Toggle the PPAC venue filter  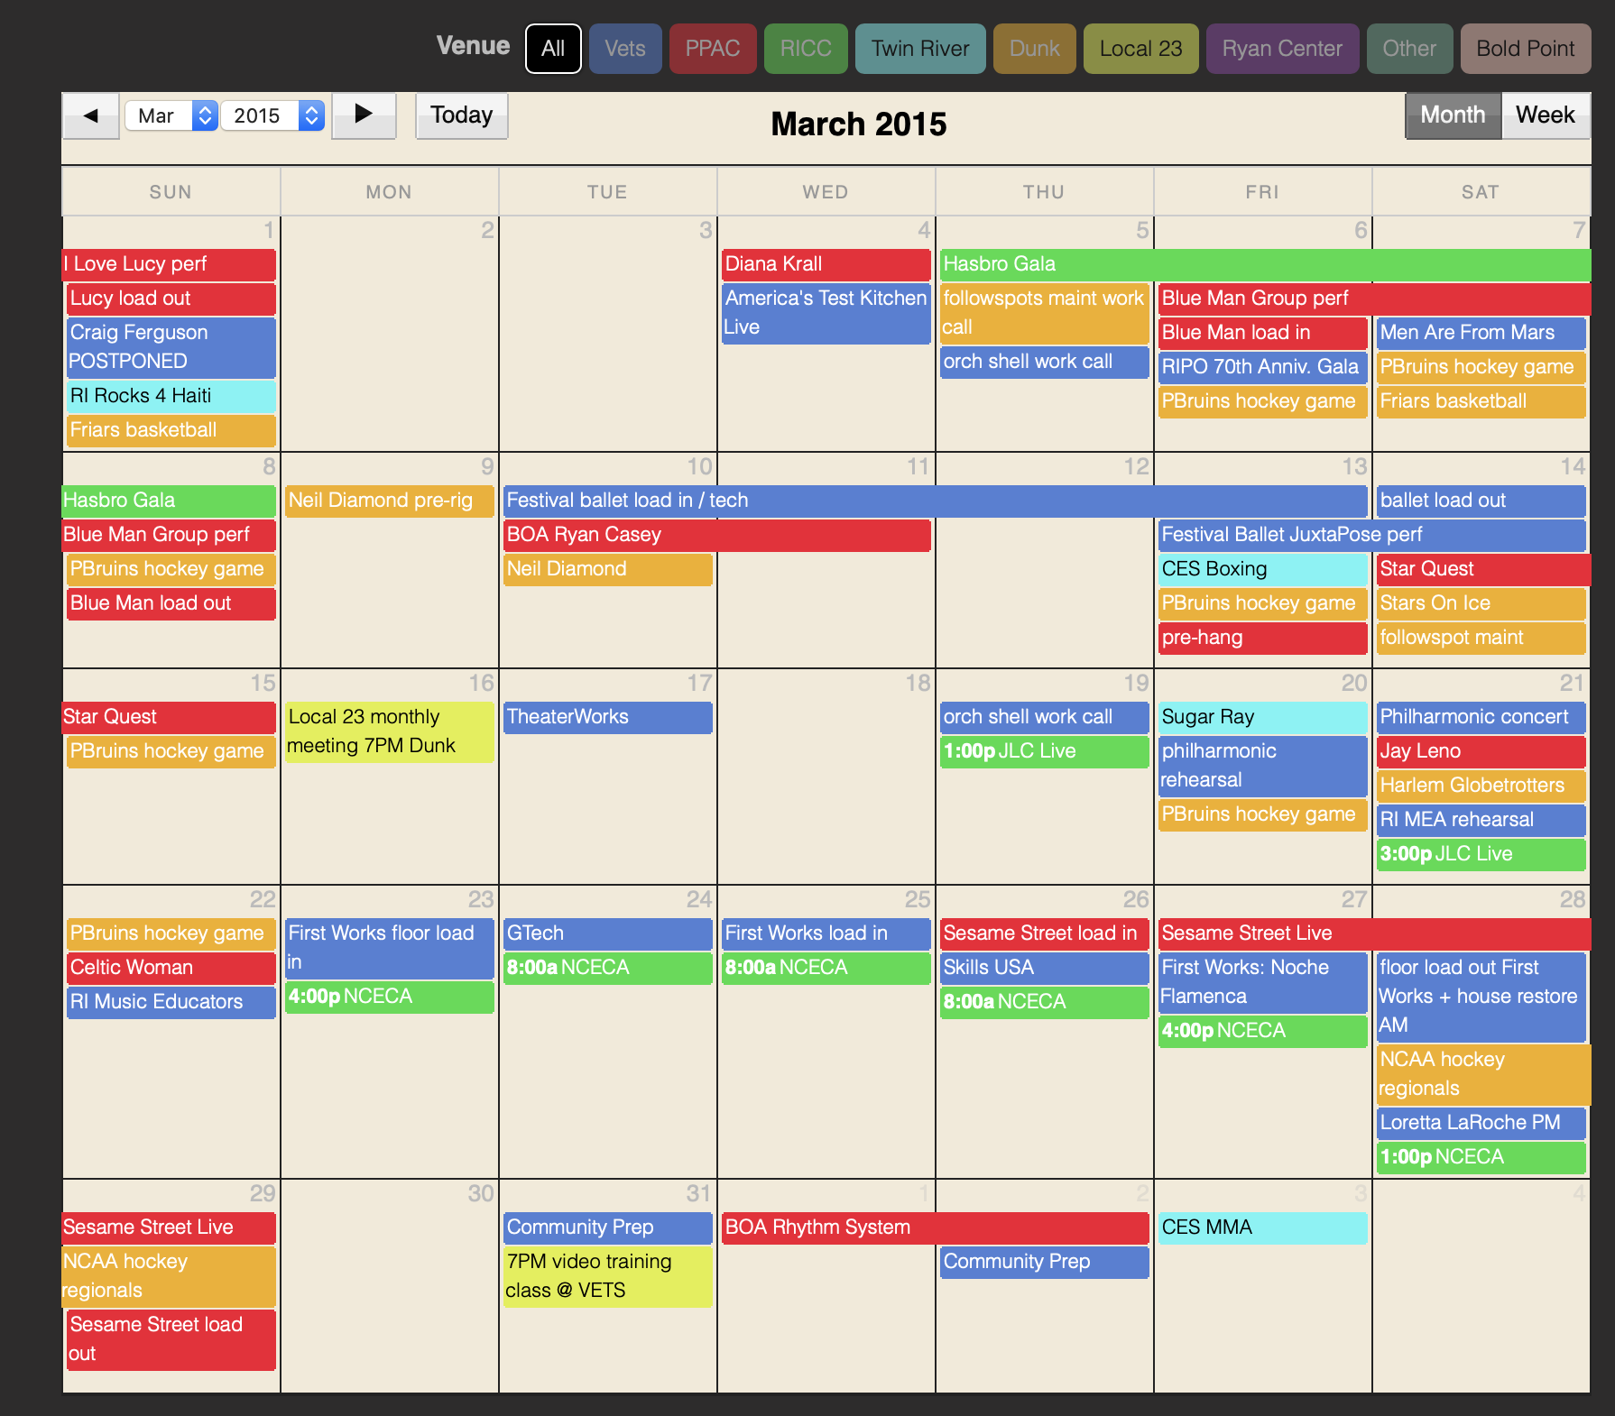(x=712, y=49)
